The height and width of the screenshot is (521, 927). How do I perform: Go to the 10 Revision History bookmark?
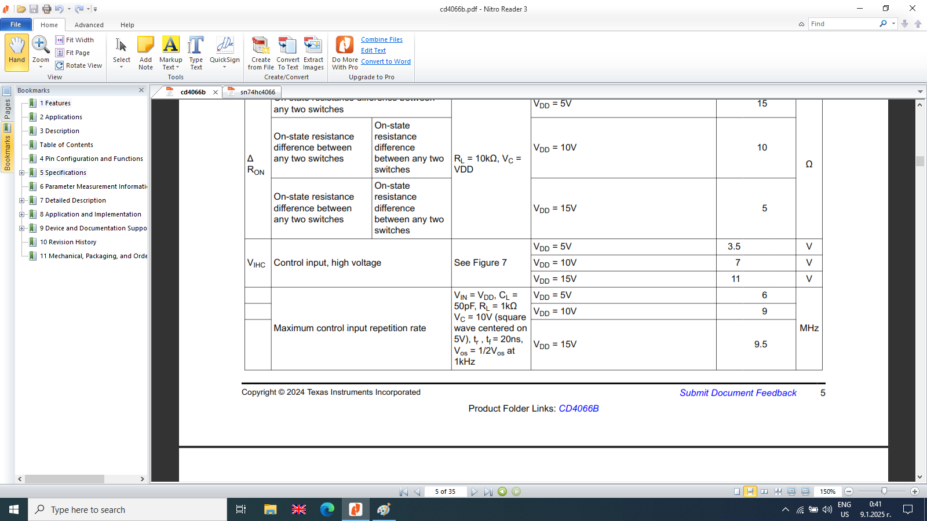pos(68,242)
